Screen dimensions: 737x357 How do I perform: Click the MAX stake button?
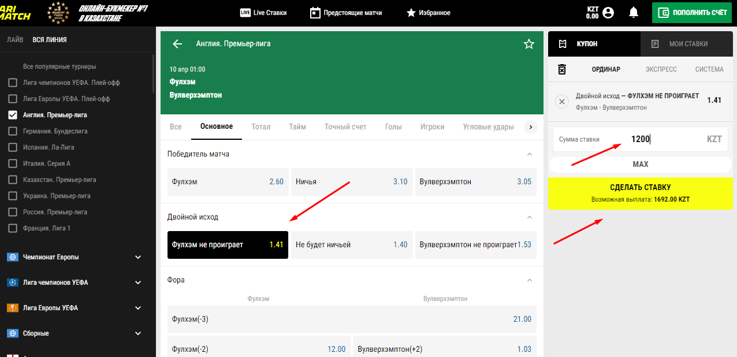(x=641, y=164)
